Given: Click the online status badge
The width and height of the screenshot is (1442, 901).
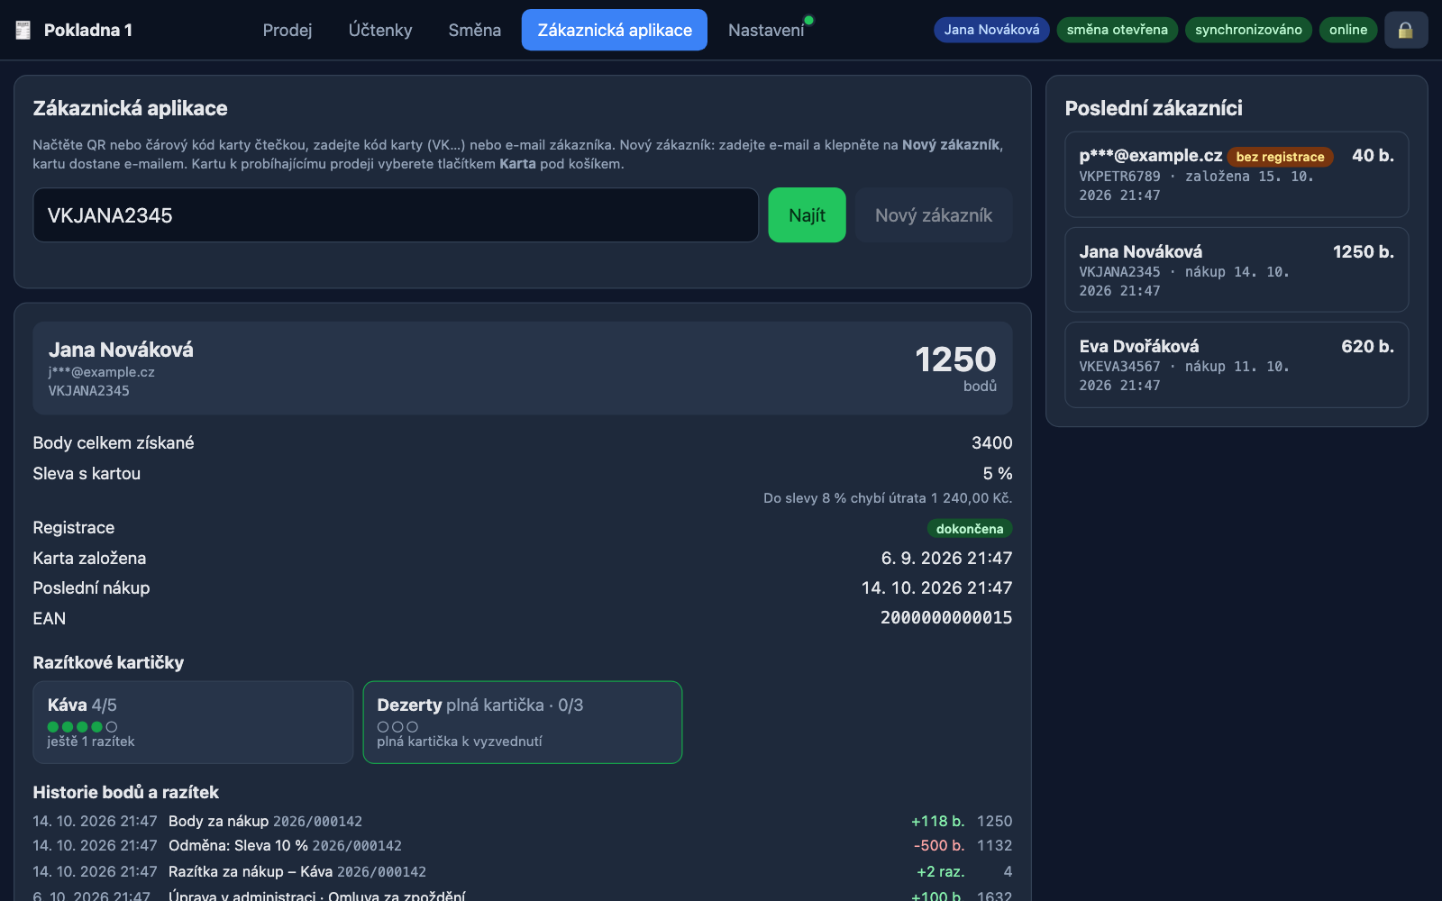Looking at the screenshot, I should tap(1348, 30).
